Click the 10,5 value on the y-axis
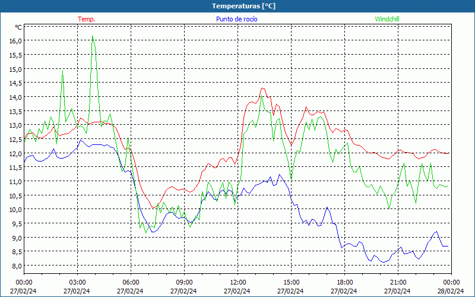Viewport: 475px width, 297px height. tap(16, 195)
